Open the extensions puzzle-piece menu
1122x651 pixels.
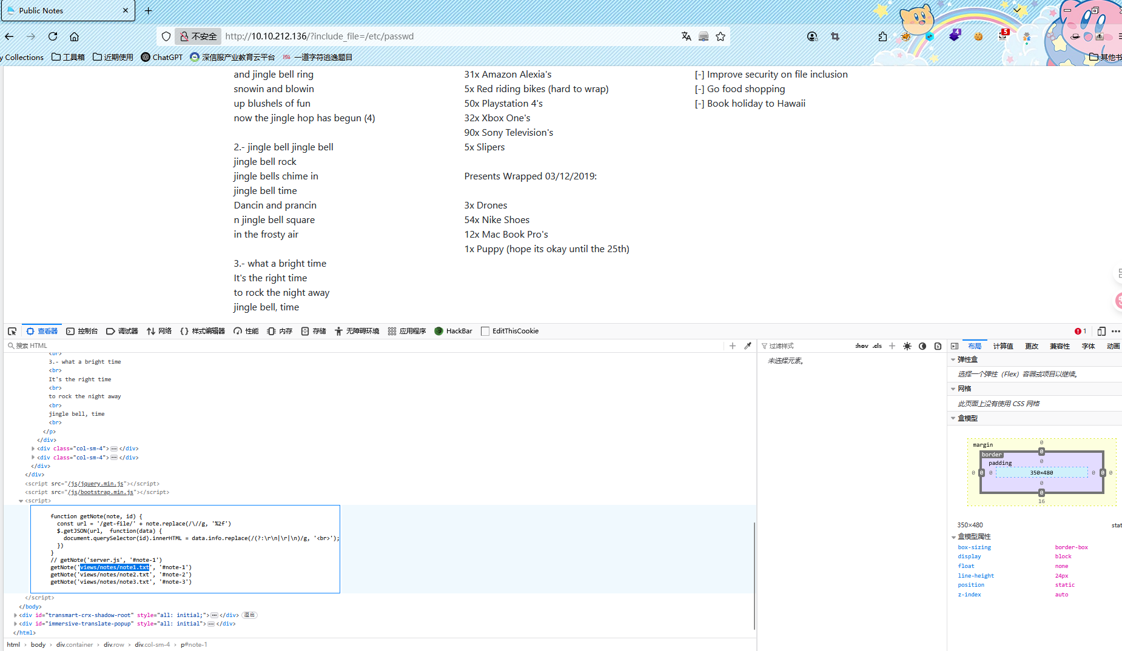point(882,36)
